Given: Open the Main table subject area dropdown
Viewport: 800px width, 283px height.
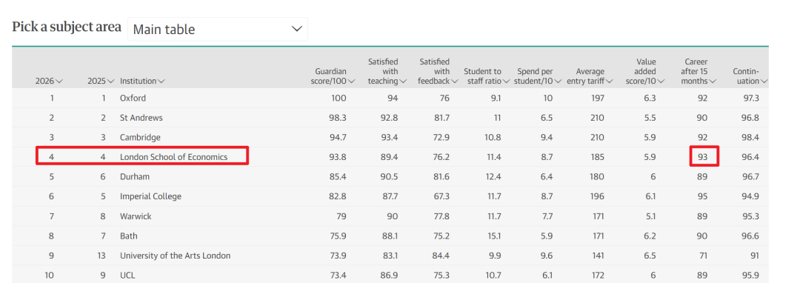Looking at the screenshot, I should click(x=217, y=29).
